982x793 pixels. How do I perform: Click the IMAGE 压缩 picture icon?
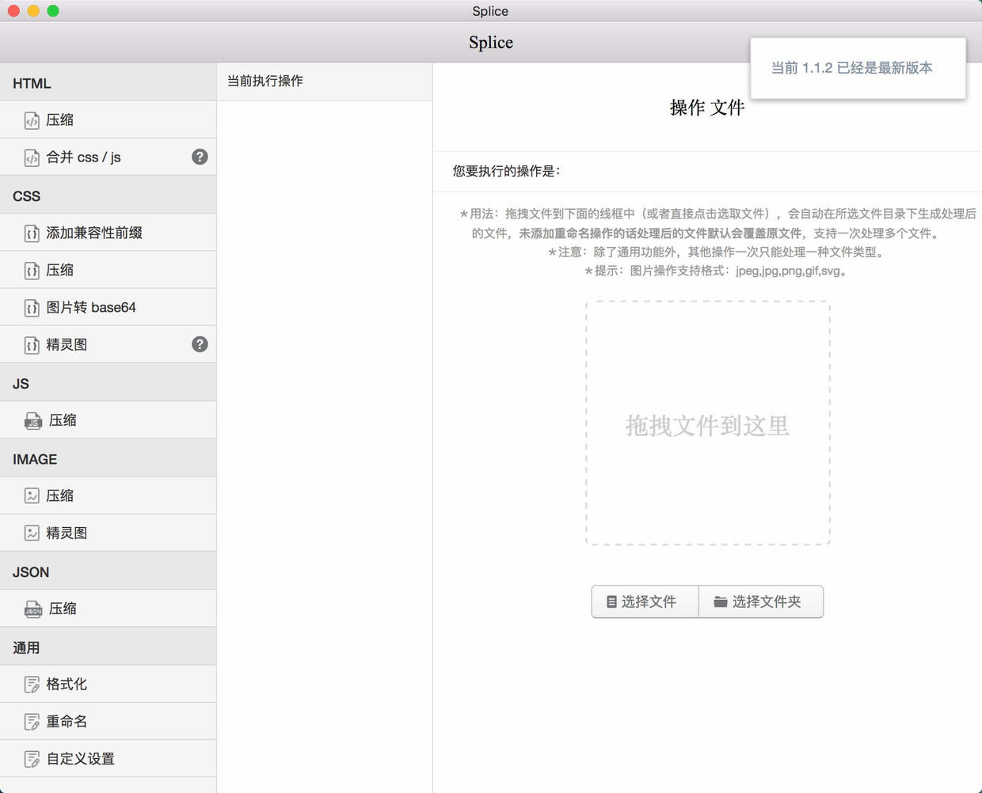click(x=32, y=496)
